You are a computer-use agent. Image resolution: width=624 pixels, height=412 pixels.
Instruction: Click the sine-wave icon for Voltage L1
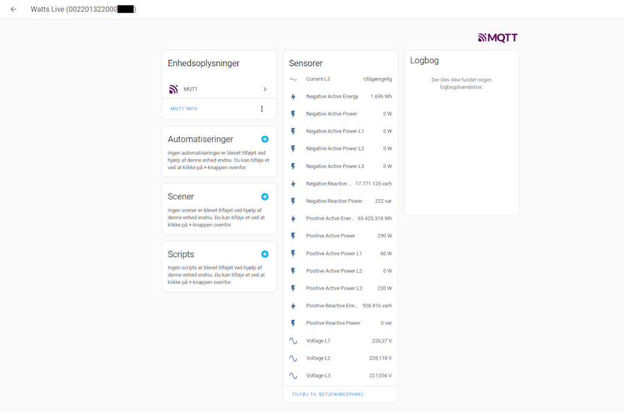pyautogui.click(x=293, y=341)
